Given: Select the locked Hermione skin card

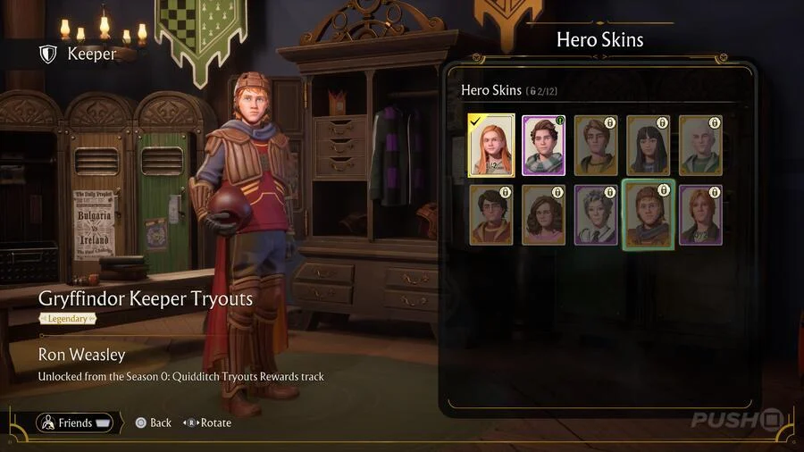Looking at the screenshot, I should pos(543,215).
